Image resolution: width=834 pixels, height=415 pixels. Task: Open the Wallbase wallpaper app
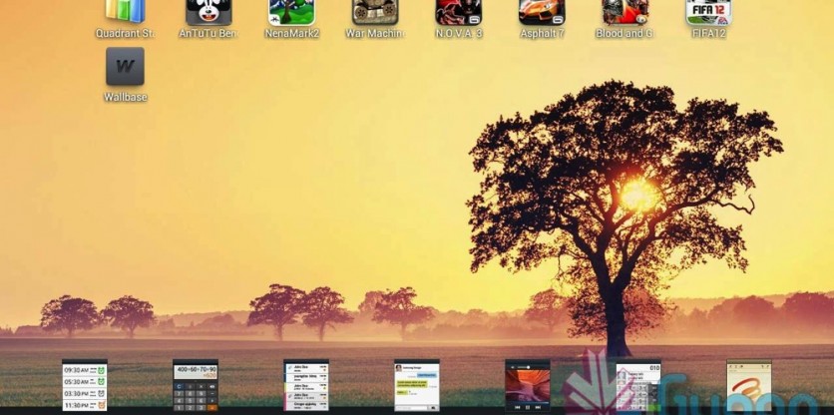click(125, 67)
